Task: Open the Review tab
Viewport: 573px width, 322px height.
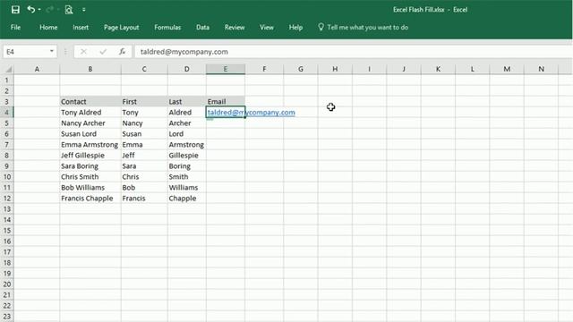Action: [x=235, y=28]
